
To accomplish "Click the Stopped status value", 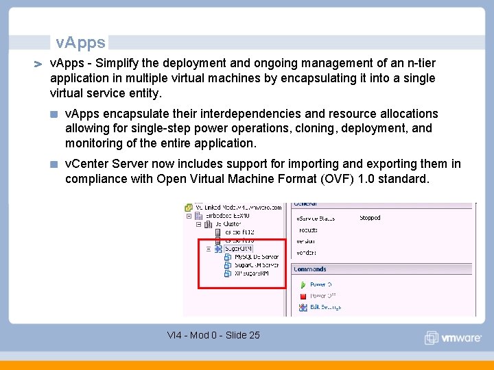I will click(370, 218).
